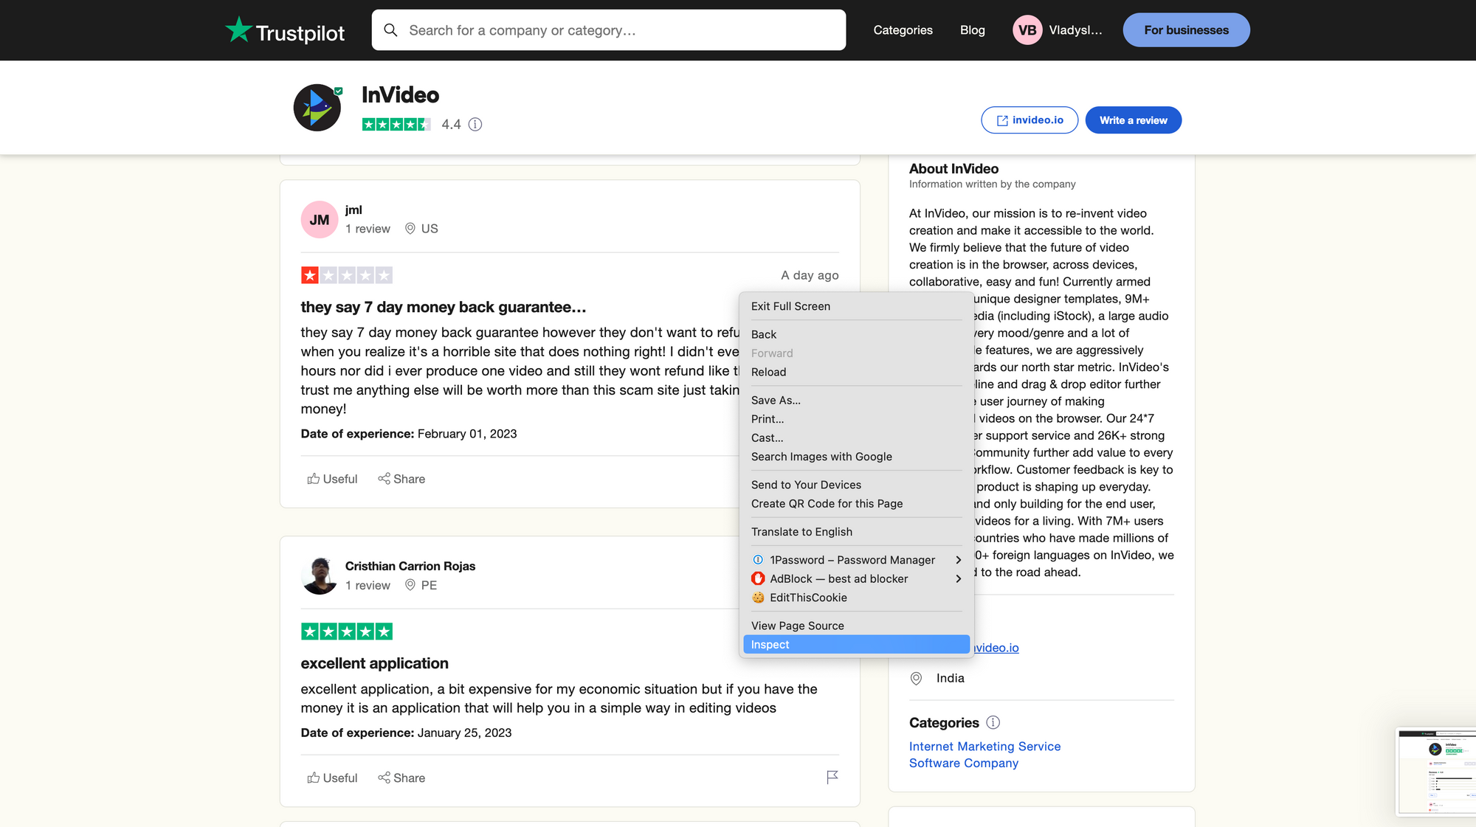Click the Trustpilot logo

pos(285,30)
